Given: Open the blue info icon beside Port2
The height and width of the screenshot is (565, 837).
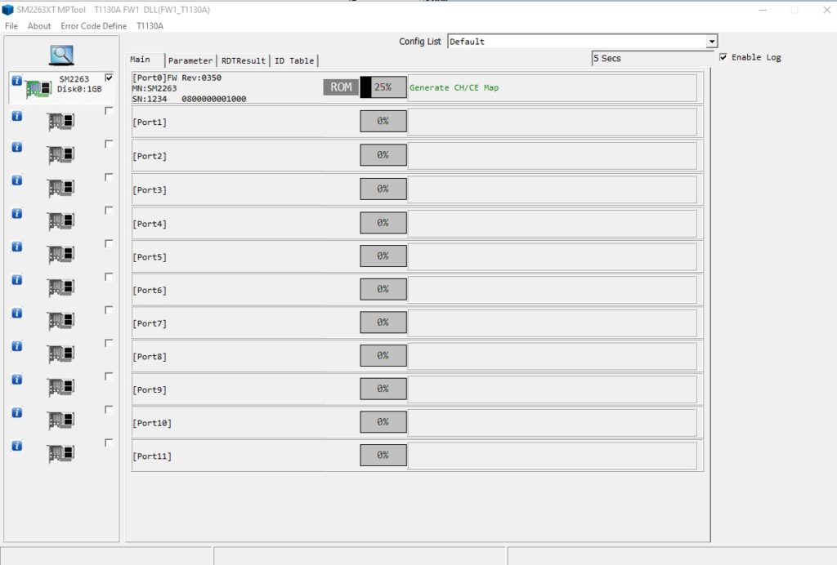Looking at the screenshot, I should coord(17,147).
